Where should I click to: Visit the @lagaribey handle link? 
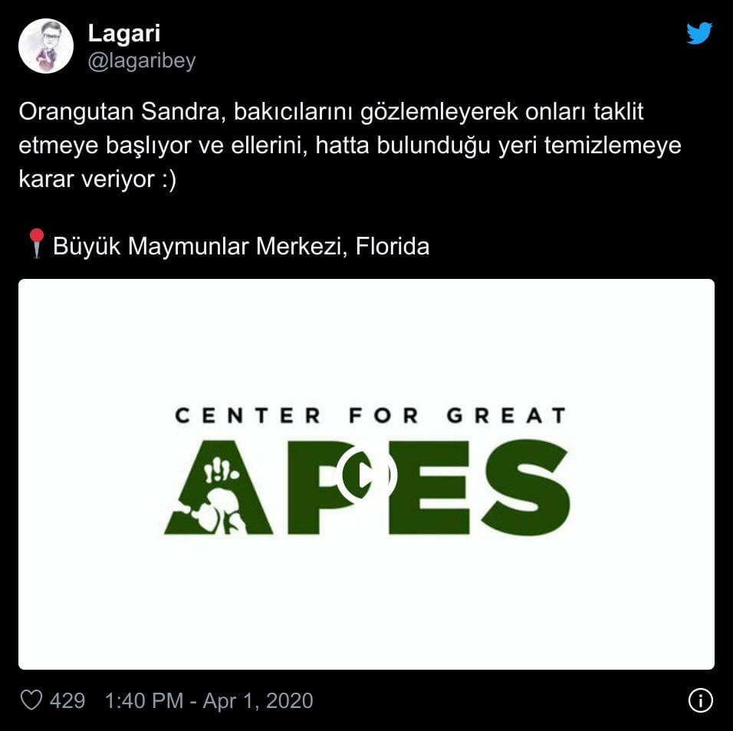(x=142, y=61)
